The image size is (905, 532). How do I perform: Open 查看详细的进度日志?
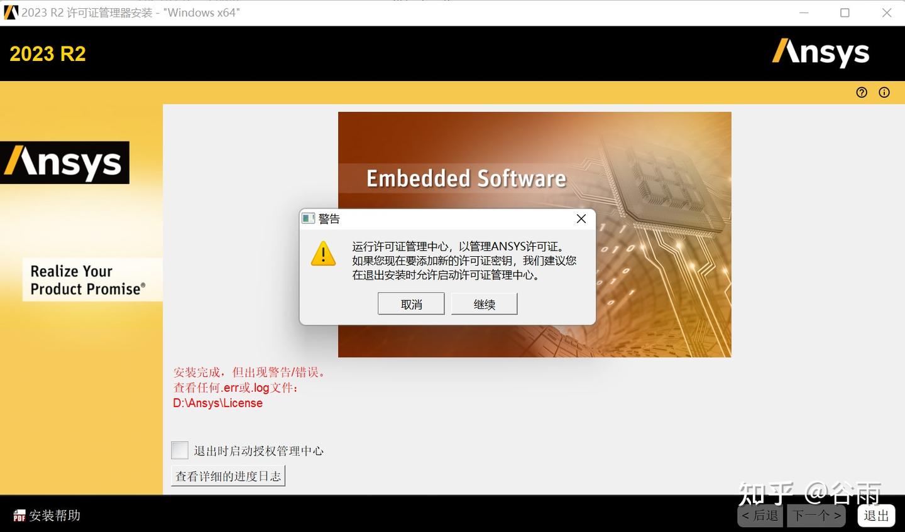[228, 475]
